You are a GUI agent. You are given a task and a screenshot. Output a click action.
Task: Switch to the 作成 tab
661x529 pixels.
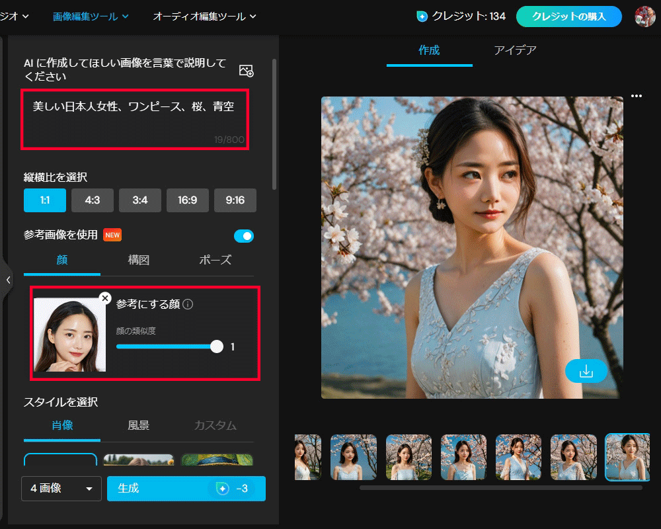(429, 51)
